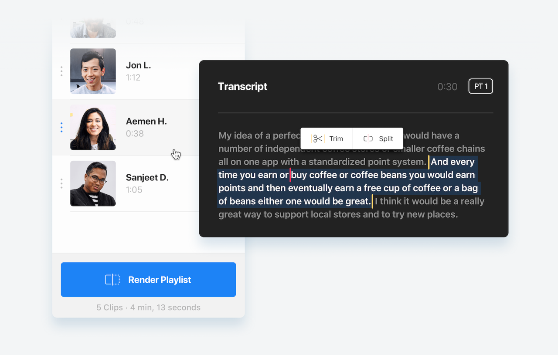Click the Sanjeet D. 1:05 duration

point(134,189)
